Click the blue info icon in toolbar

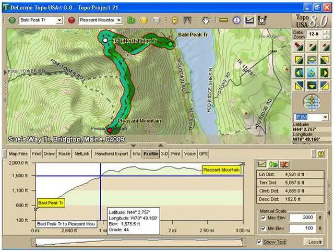point(236,20)
